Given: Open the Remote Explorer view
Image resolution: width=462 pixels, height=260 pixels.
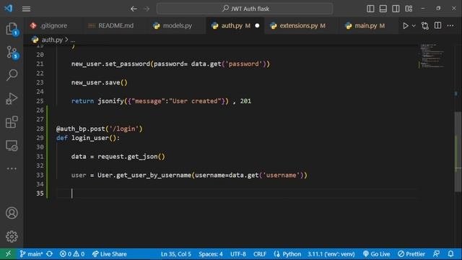Looking at the screenshot, I should 12,146.
